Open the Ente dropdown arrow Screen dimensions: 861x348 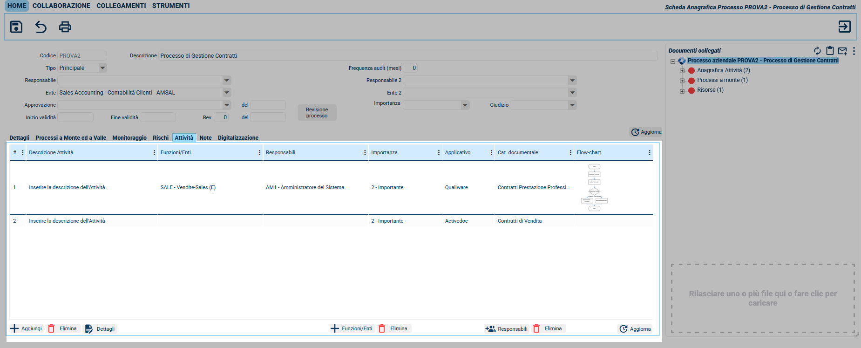(227, 93)
